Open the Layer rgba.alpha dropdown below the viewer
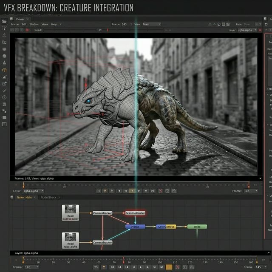The width and height of the screenshot is (272, 272). click(x=33, y=191)
